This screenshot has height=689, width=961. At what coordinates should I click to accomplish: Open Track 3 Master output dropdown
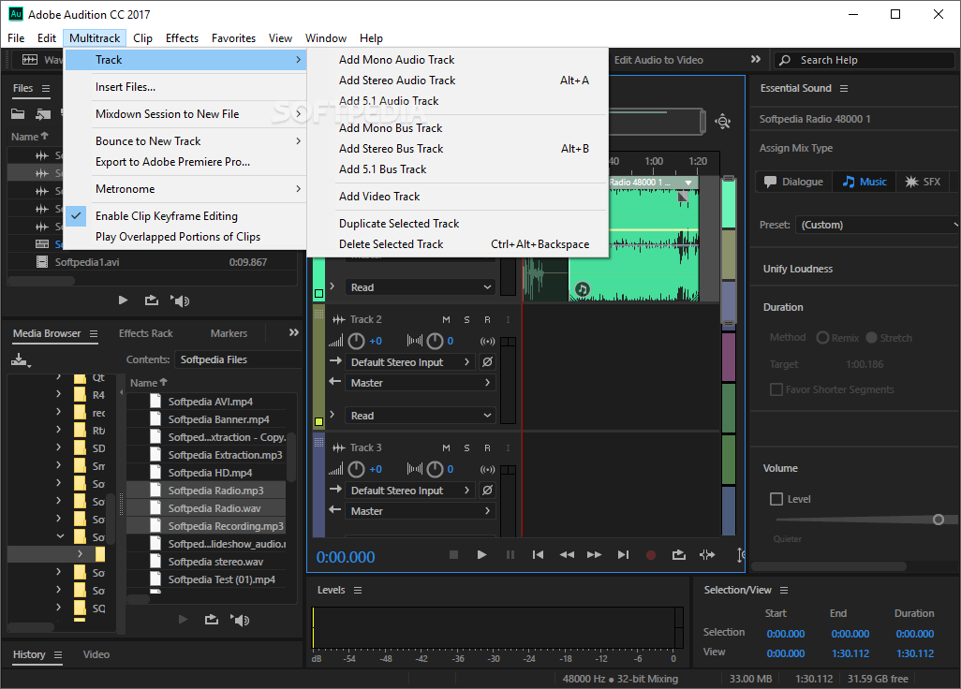coord(420,511)
